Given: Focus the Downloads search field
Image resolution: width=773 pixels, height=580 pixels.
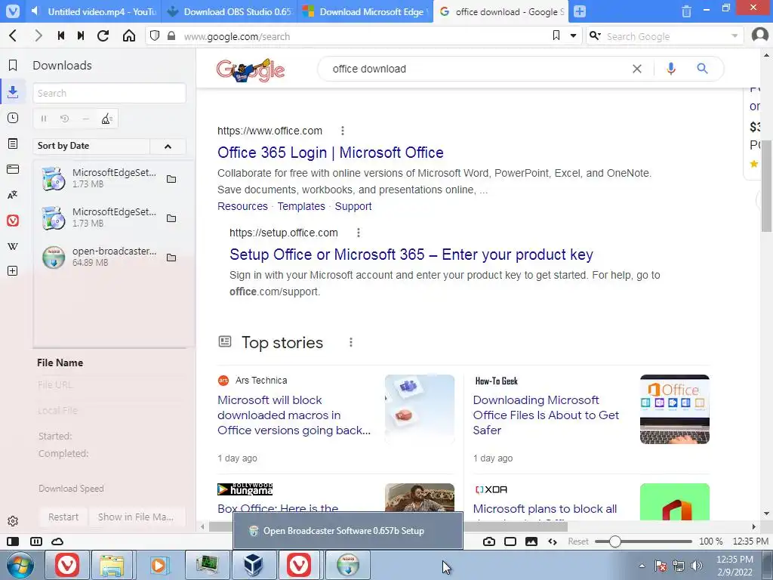Looking at the screenshot, I should click(x=109, y=93).
